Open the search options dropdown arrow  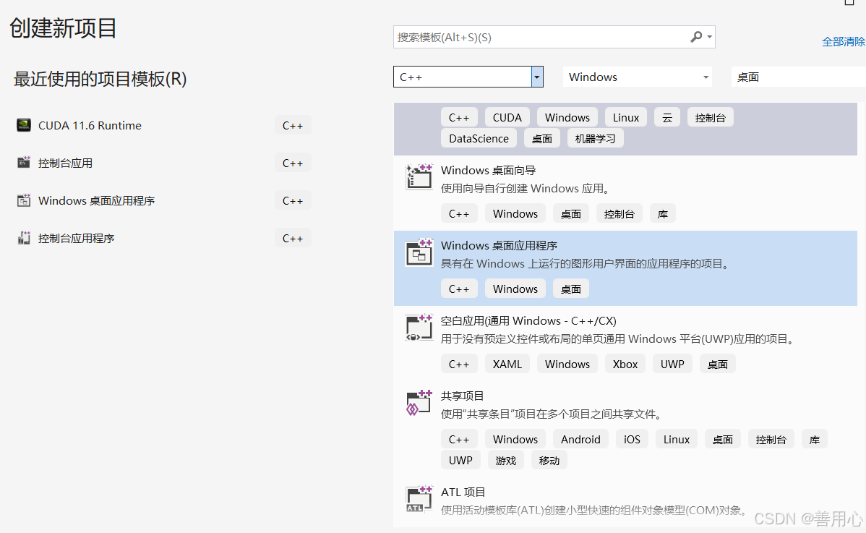[x=710, y=37]
